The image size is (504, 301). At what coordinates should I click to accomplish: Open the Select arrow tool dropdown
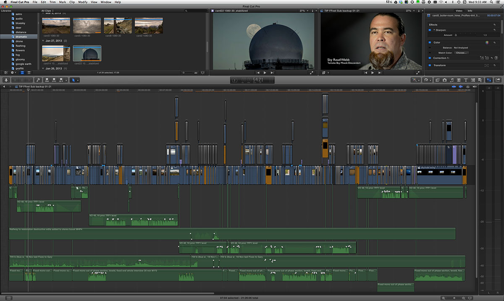74,80
